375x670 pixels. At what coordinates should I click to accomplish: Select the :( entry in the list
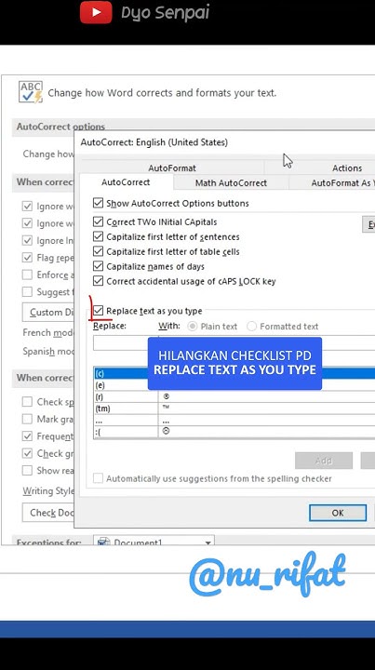coord(234,432)
